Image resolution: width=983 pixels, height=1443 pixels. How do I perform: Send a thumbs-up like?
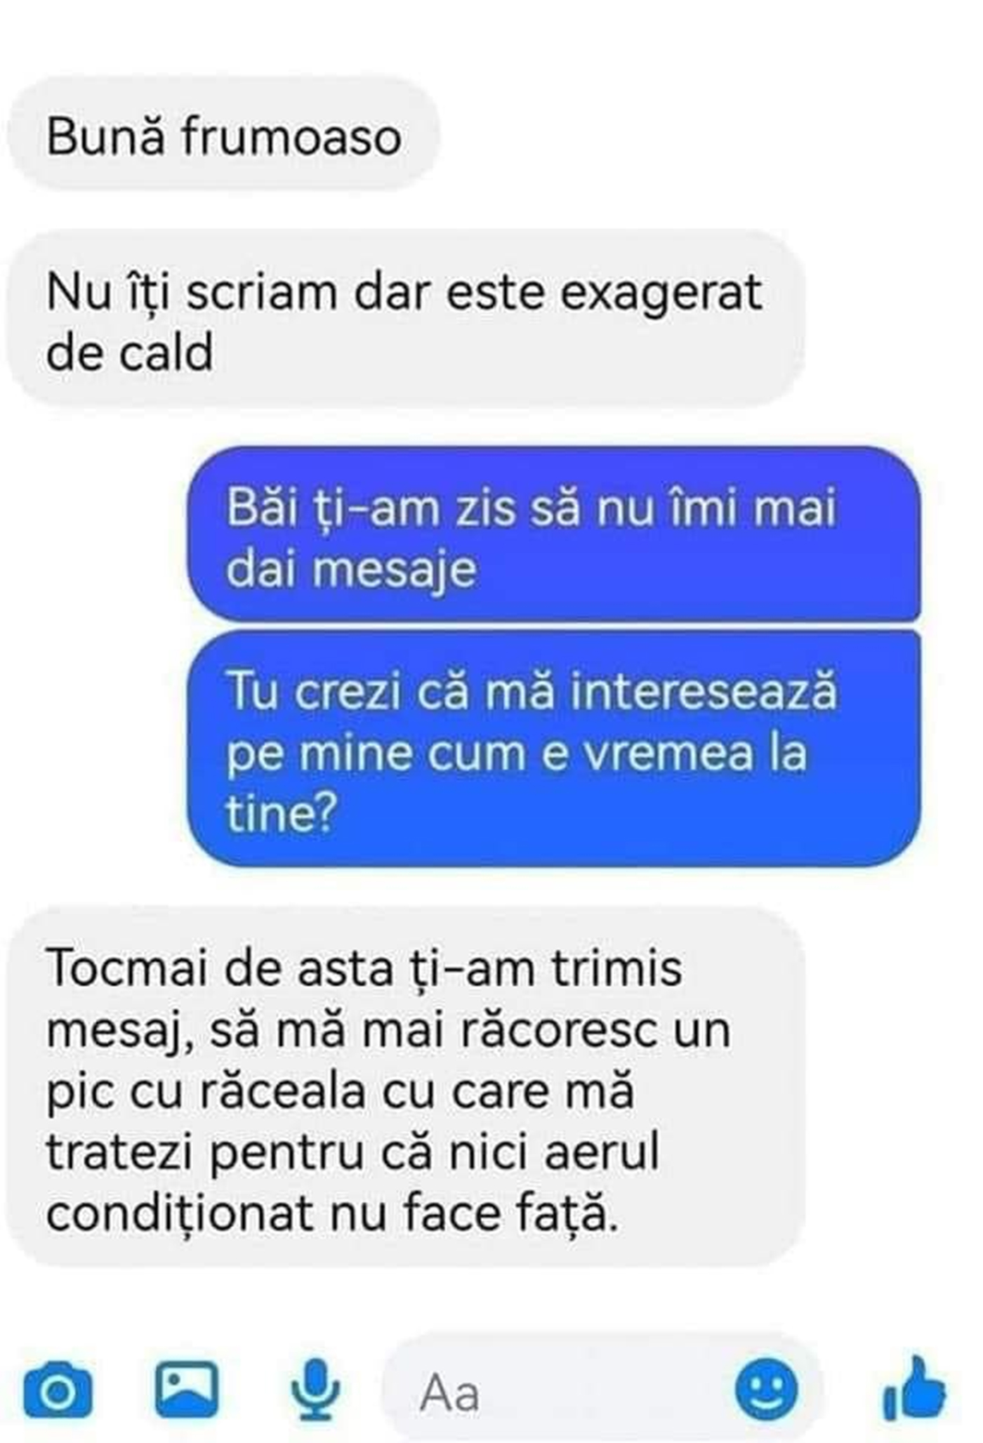coord(914,1390)
